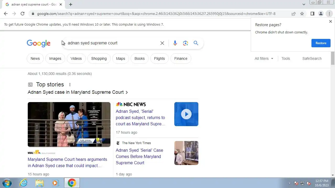Open the Chrome profile icon

pyautogui.click(x=321, y=14)
